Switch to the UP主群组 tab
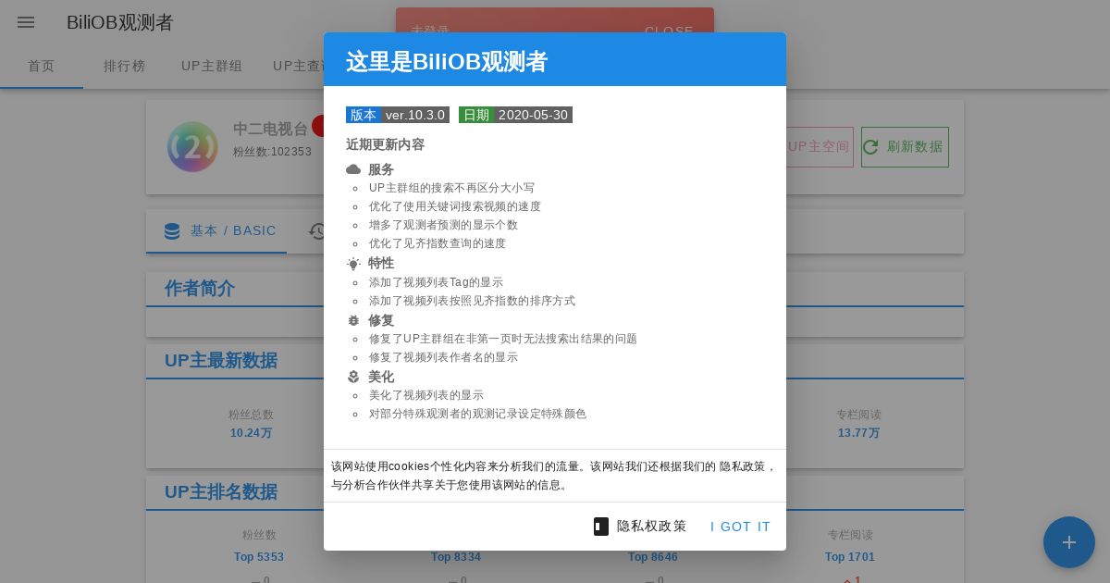Image resolution: width=1110 pixels, height=583 pixels. (212, 66)
